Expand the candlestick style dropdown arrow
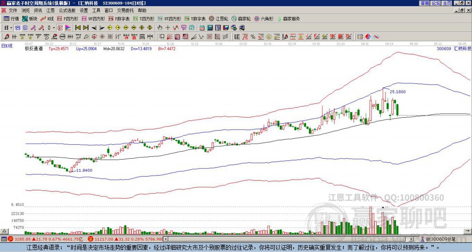 (54, 28)
